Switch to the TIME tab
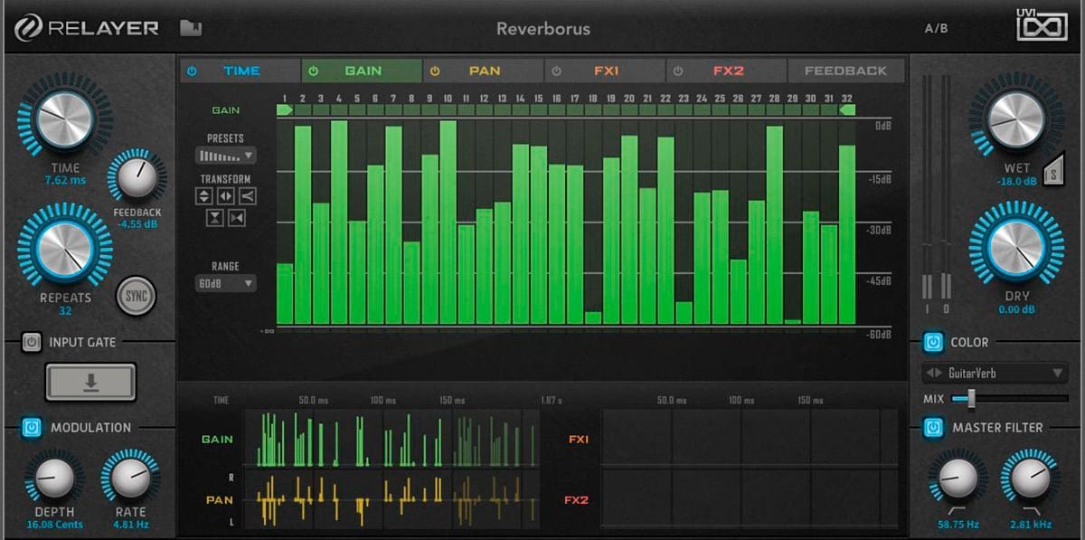The height and width of the screenshot is (540, 1085). [x=241, y=71]
